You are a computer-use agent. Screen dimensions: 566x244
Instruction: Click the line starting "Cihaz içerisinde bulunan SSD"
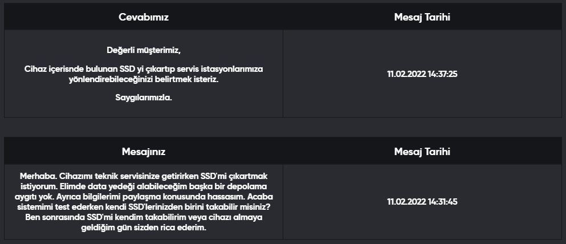(x=144, y=69)
